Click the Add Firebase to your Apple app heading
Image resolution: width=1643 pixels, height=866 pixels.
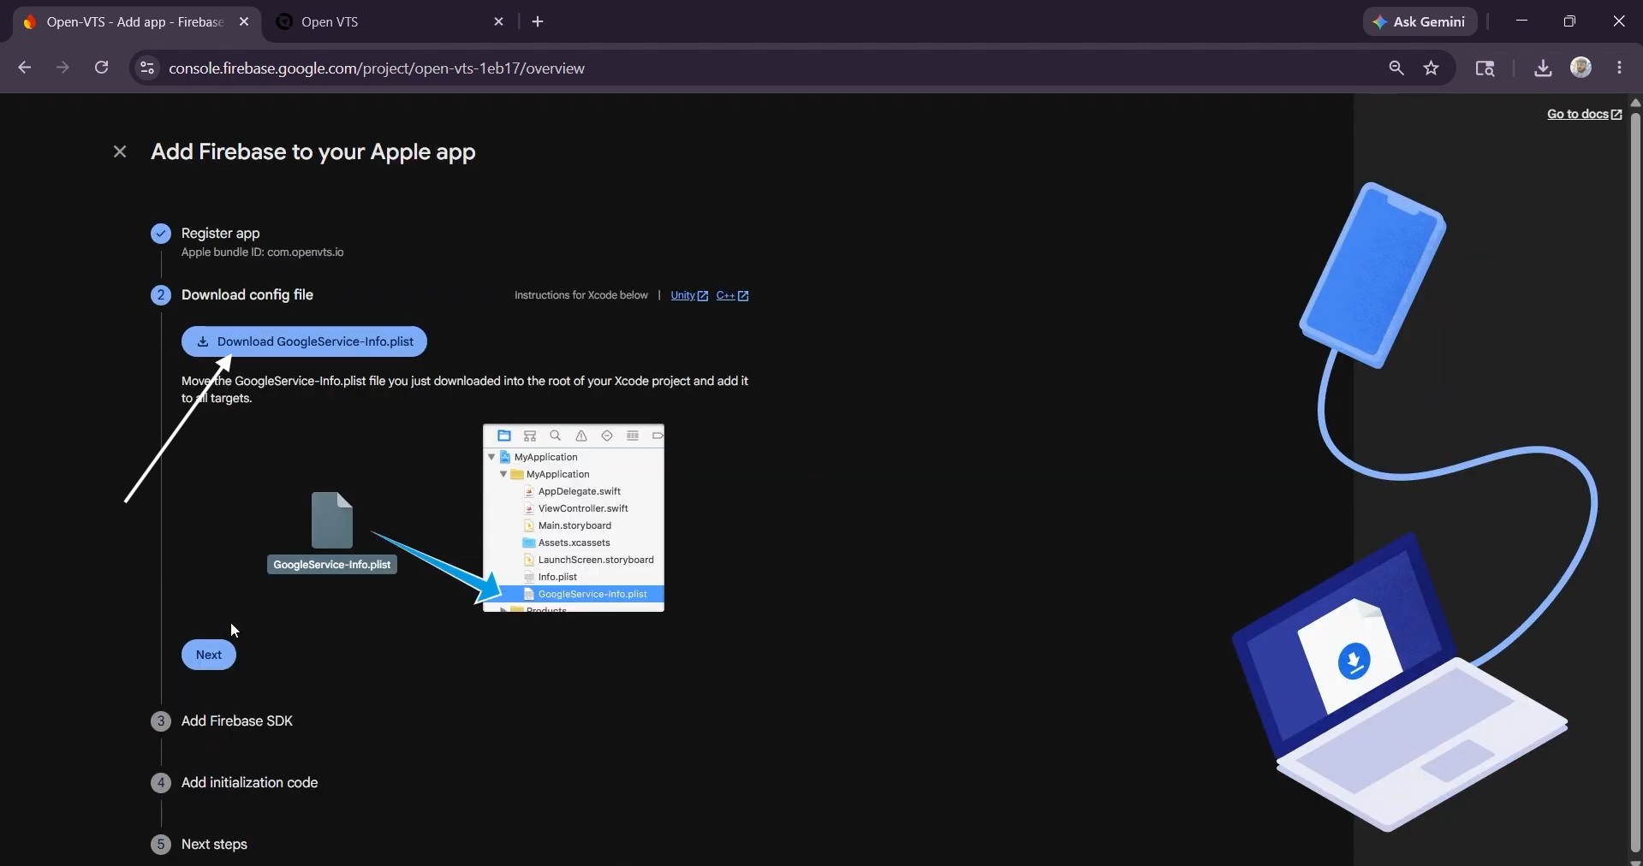[313, 151]
